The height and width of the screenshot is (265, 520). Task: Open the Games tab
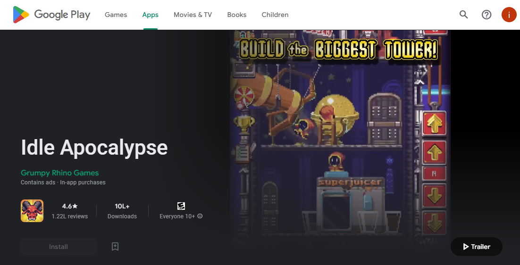[116, 15]
